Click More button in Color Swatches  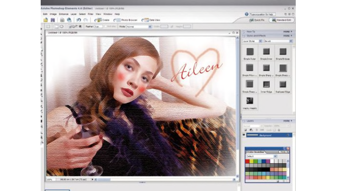pos(283,152)
